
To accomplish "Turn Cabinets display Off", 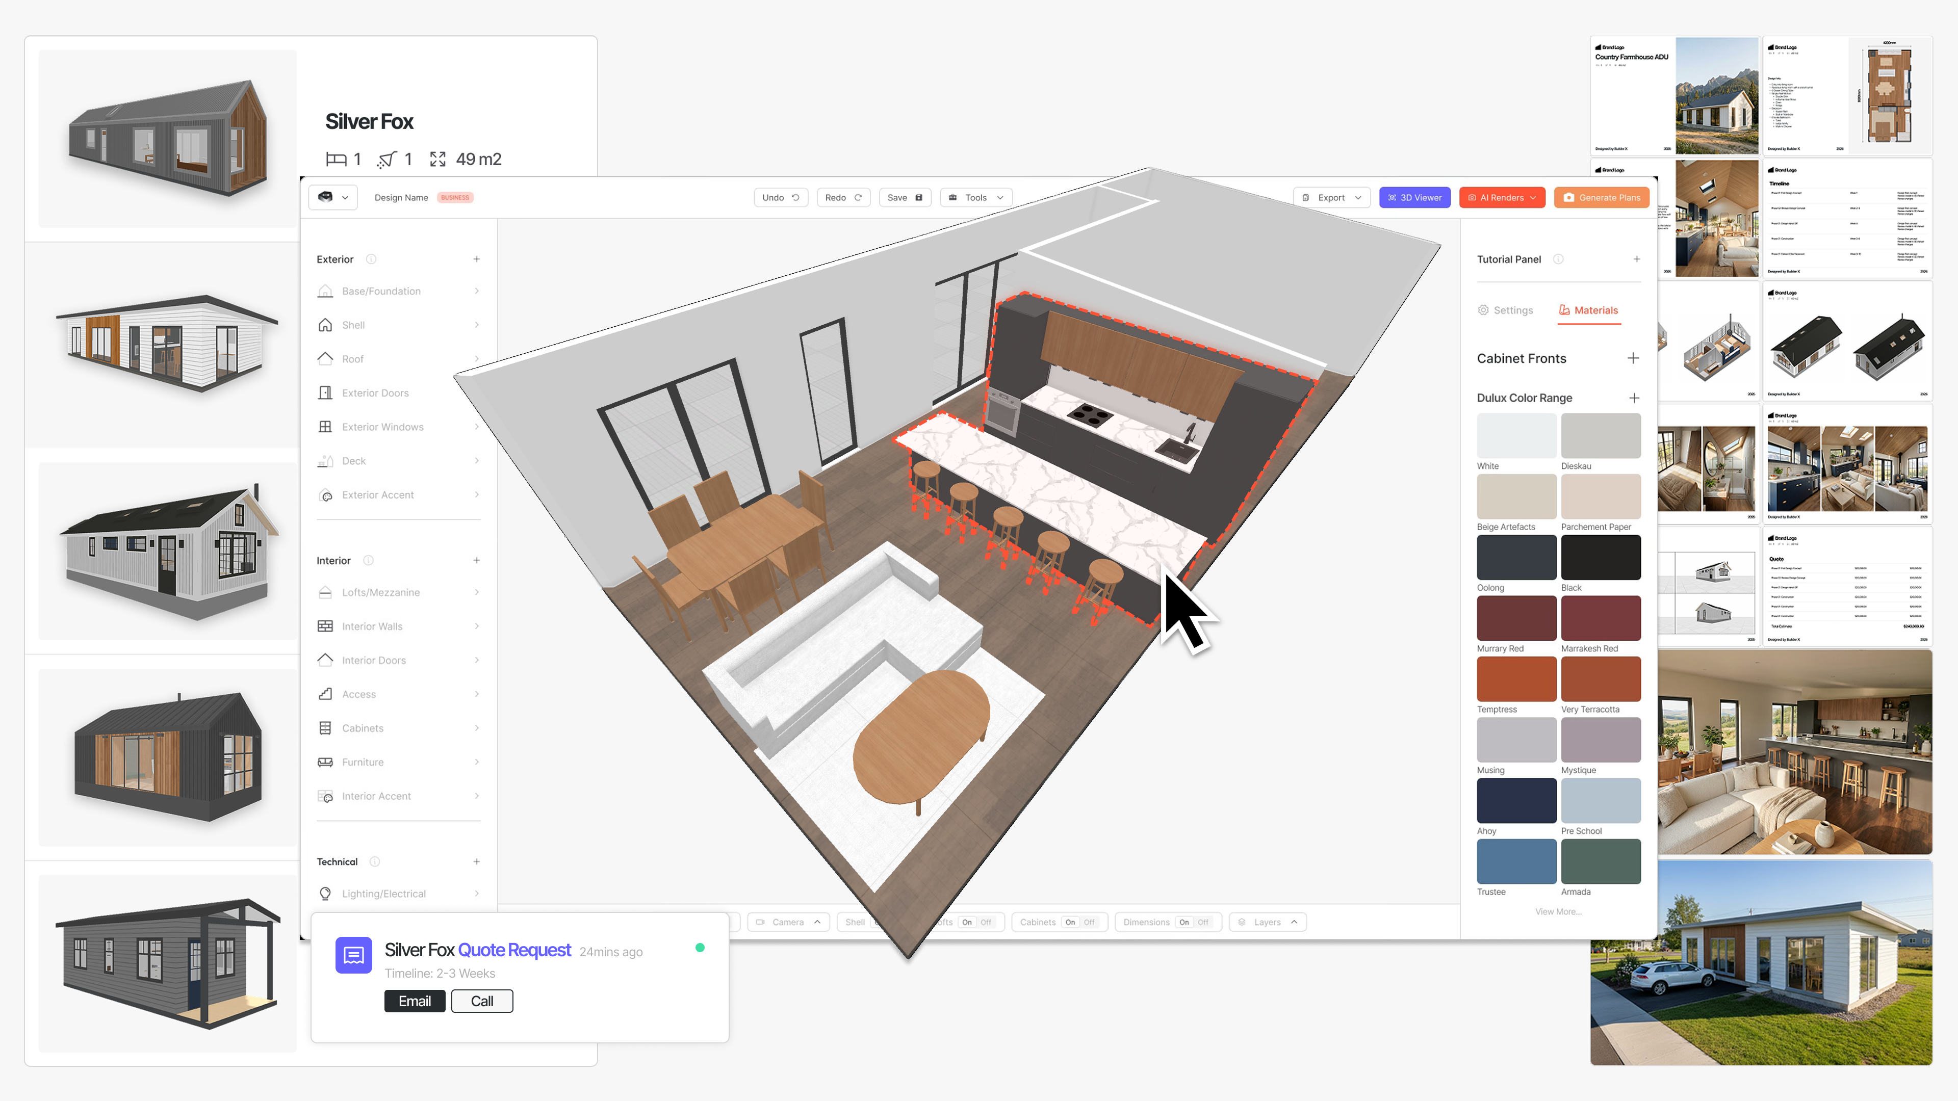I will (x=1089, y=923).
